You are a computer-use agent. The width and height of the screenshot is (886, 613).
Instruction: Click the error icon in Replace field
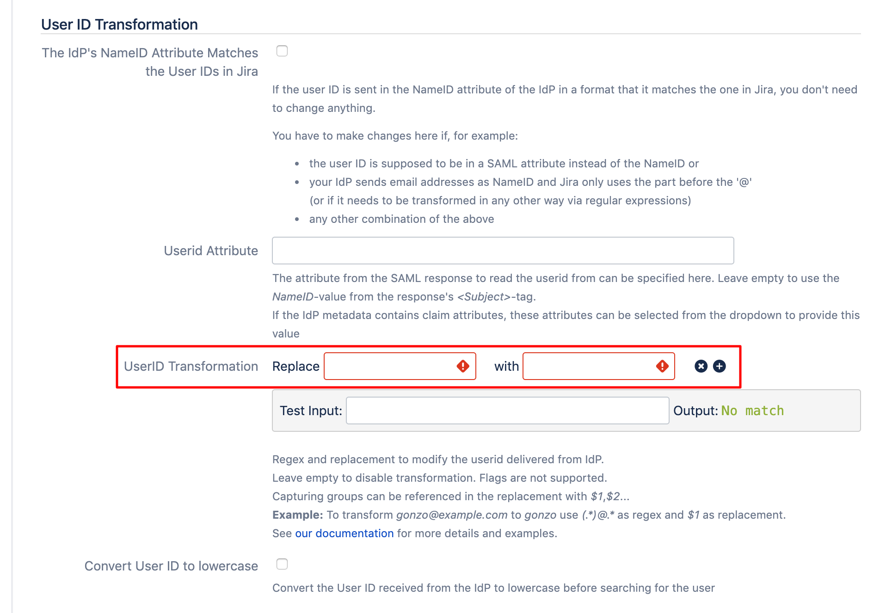coord(463,366)
